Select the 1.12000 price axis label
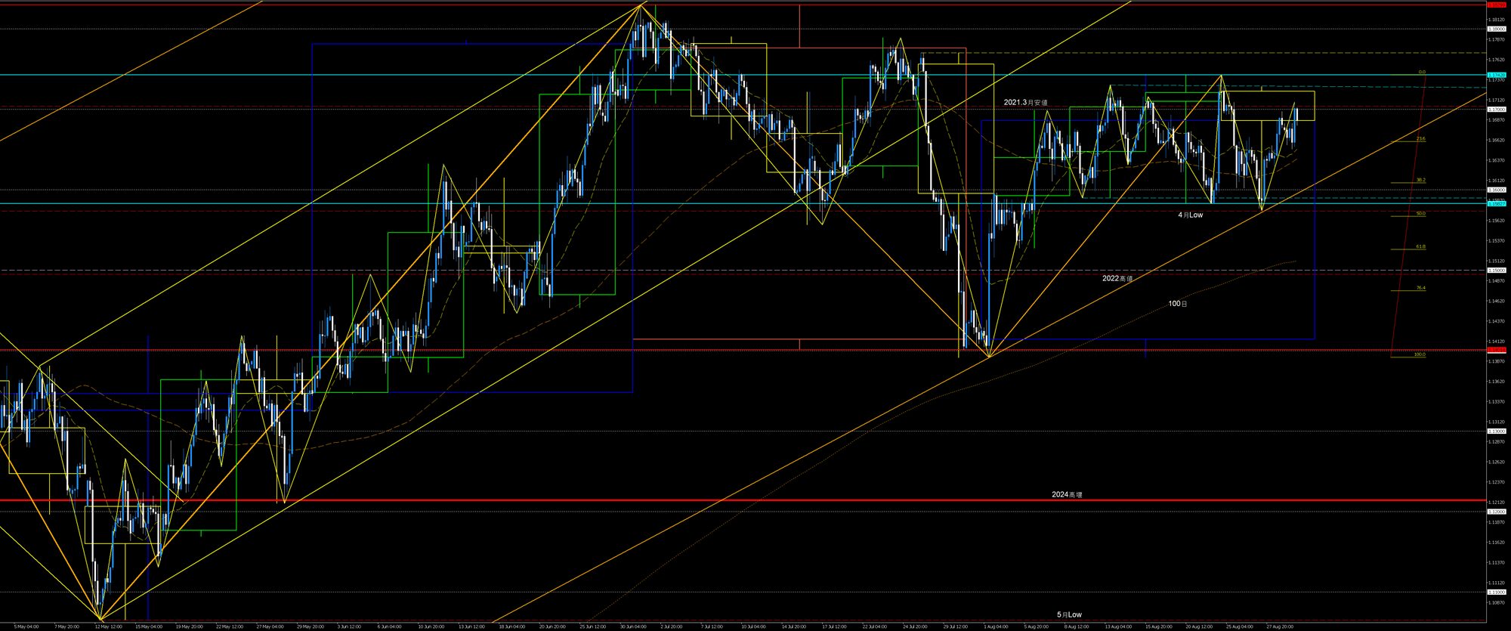The width and height of the screenshot is (1511, 631). pyautogui.click(x=1496, y=512)
